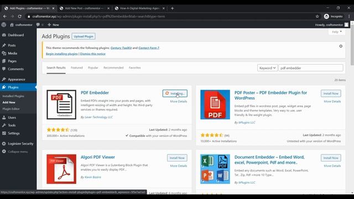Open the Loginizer Security menu item
Viewport: 354px width, 199px height.
click(20, 144)
